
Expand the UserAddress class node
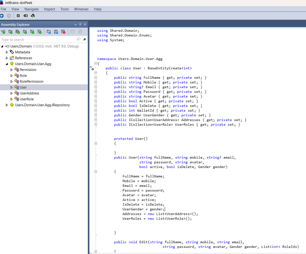point(11,93)
